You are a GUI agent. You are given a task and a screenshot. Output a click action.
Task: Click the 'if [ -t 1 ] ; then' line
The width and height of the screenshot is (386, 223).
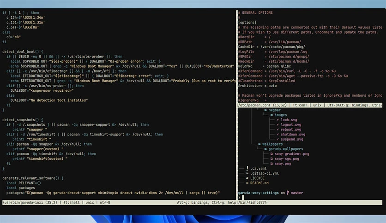[21, 13]
